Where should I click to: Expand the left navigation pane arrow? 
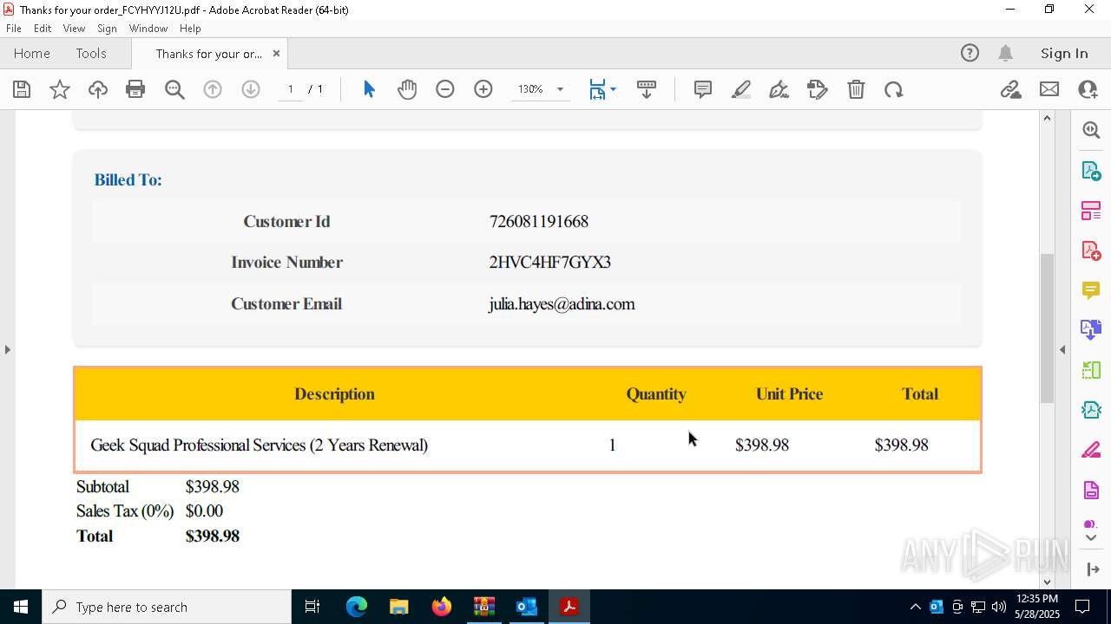(x=7, y=349)
